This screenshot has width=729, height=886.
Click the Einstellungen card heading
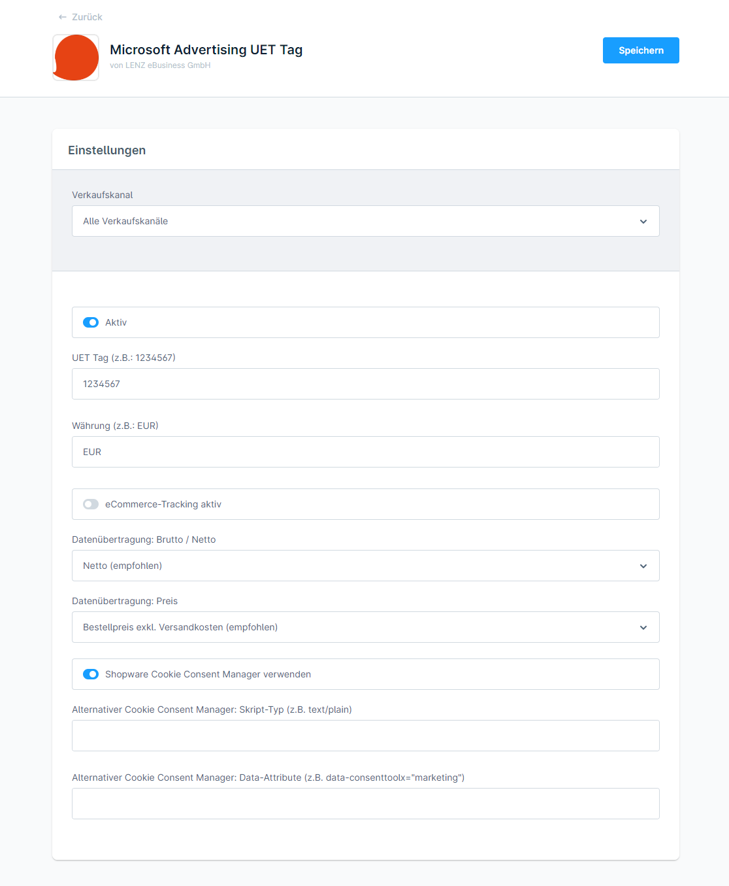click(107, 150)
